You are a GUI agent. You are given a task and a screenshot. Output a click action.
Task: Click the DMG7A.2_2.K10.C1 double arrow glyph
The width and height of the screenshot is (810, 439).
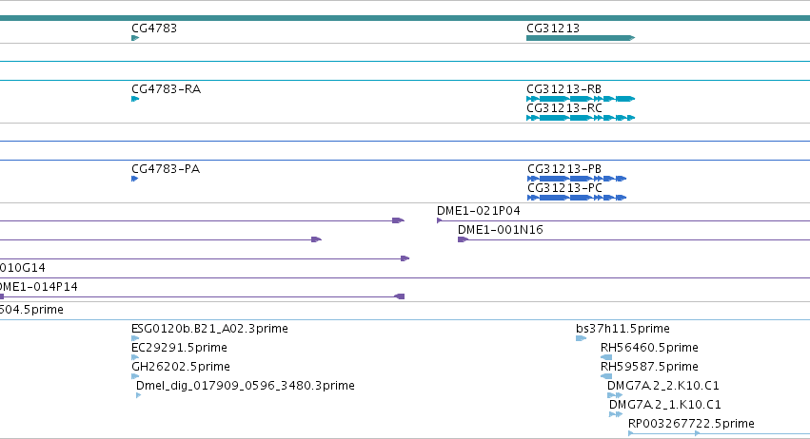point(615,395)
